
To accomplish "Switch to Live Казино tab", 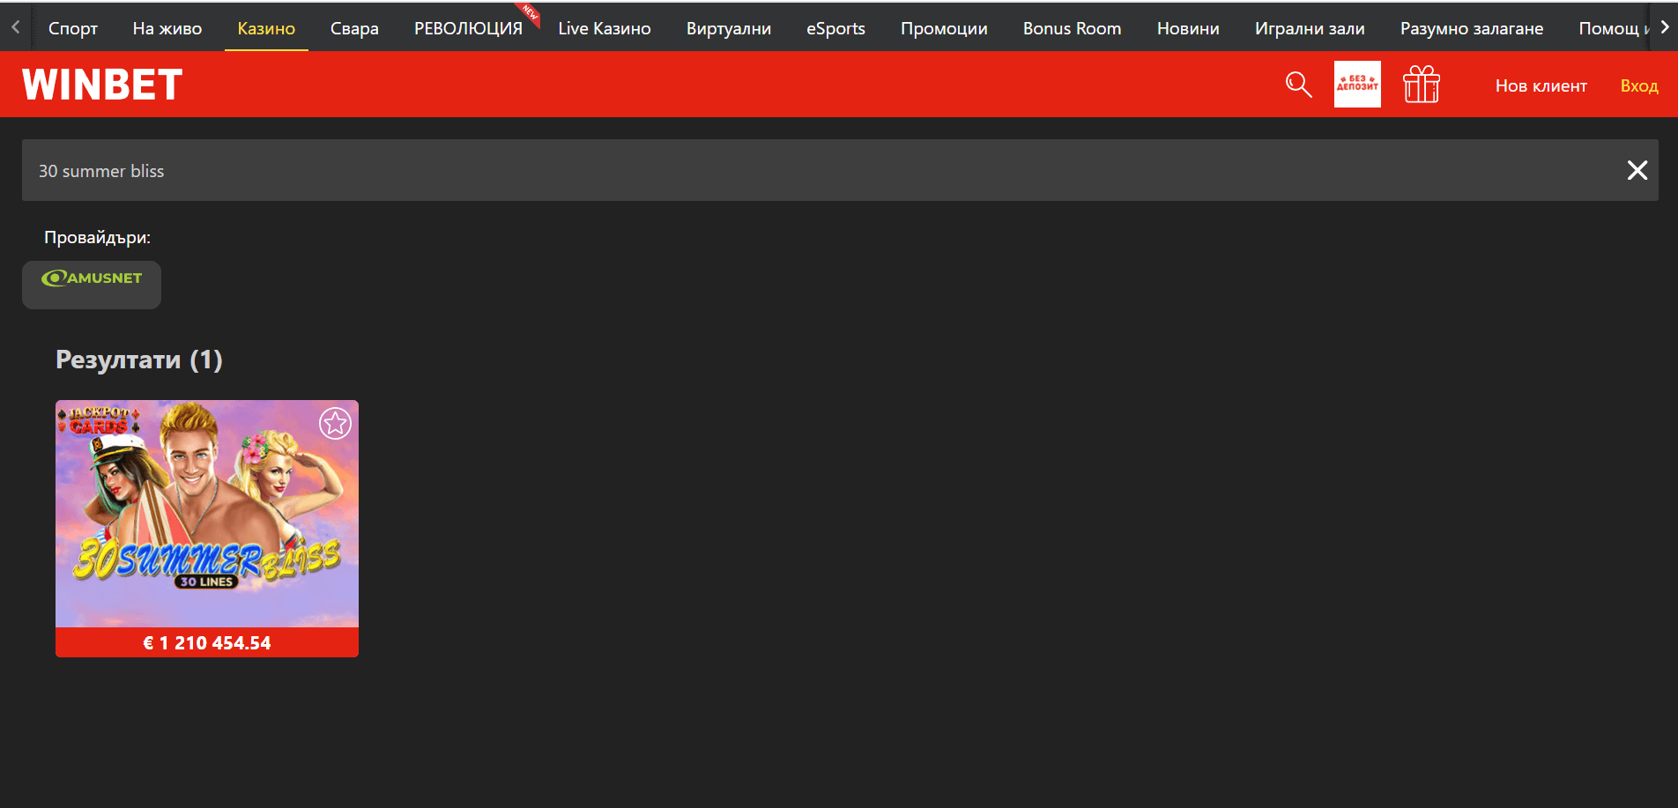I will tap(605, 28).
